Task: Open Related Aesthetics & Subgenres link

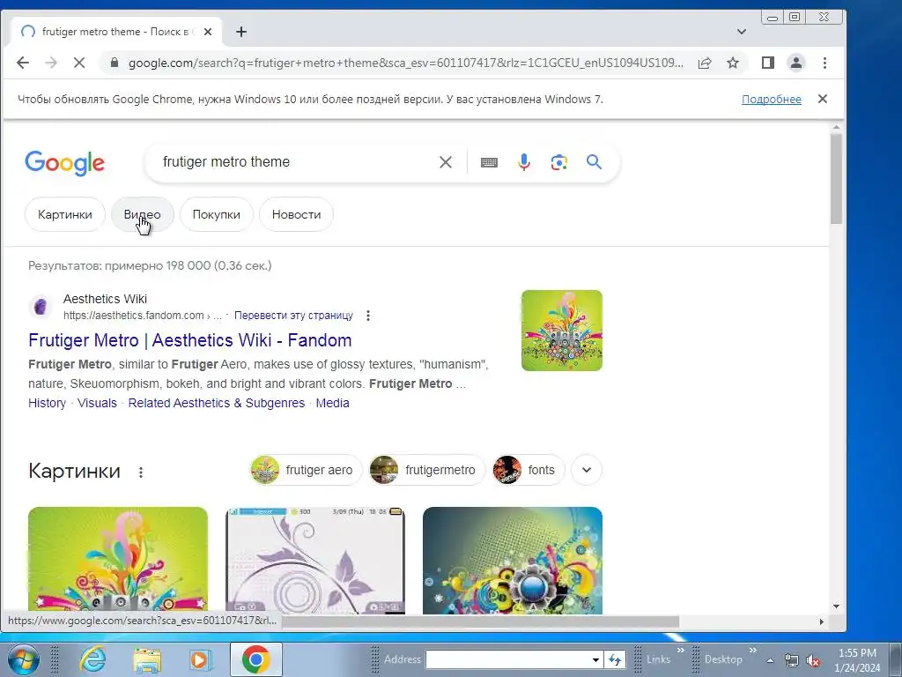Action: [x=217, y=403]
